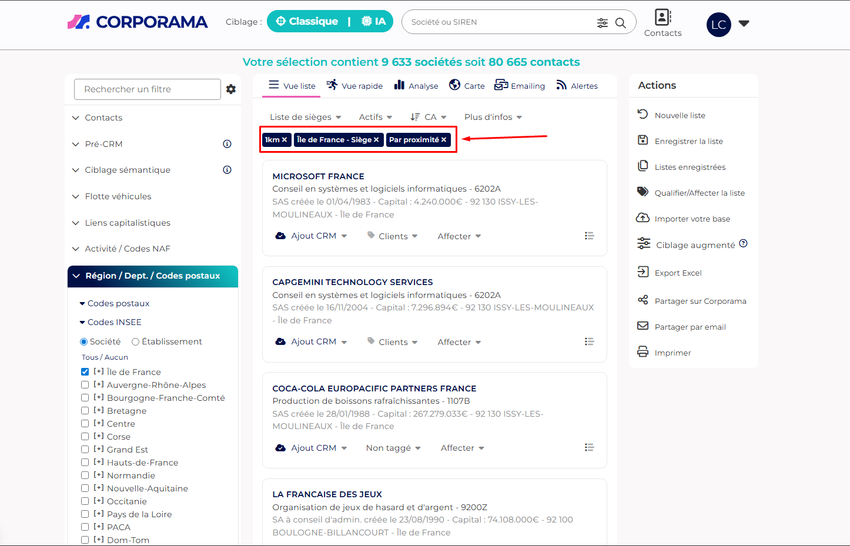This screenshot has width=850, height=546.
Task: Click the Rechercher un filtre field
Action: click(147, 89)
